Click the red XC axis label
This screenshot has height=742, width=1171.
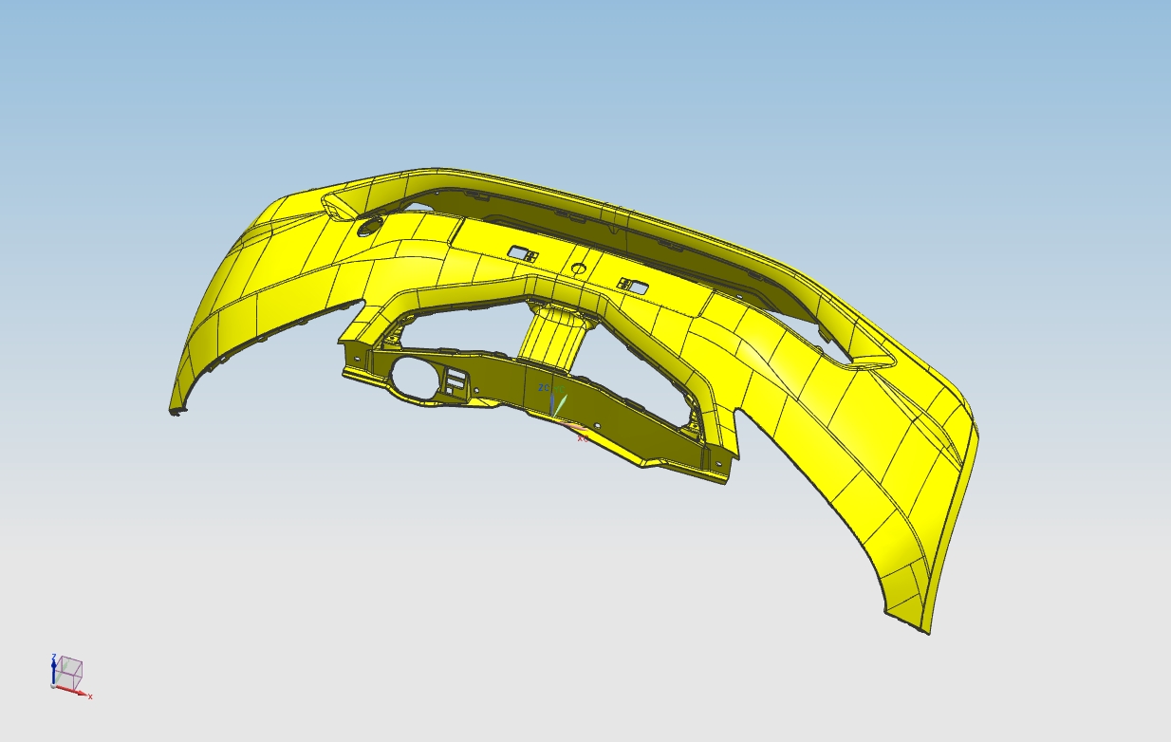[x=583, y=437]
